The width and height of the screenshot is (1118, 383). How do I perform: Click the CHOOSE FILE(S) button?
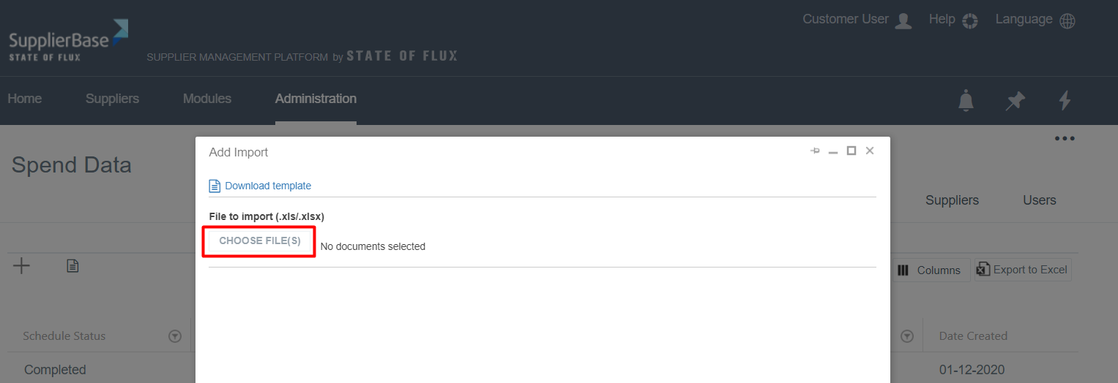coord(260,241)
